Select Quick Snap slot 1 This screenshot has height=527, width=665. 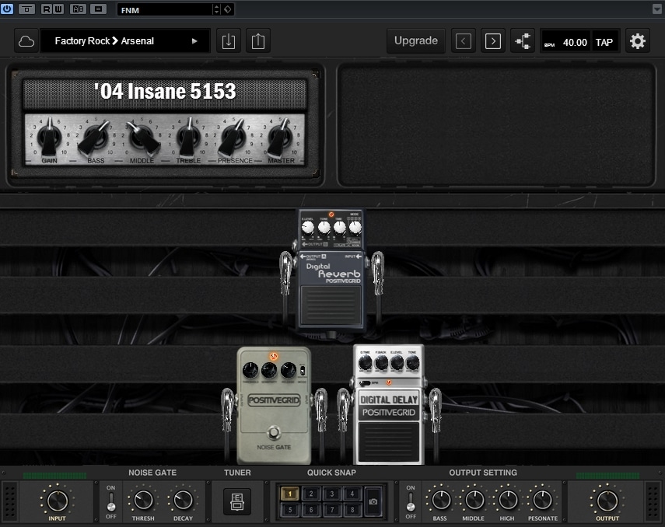[289, 494]
